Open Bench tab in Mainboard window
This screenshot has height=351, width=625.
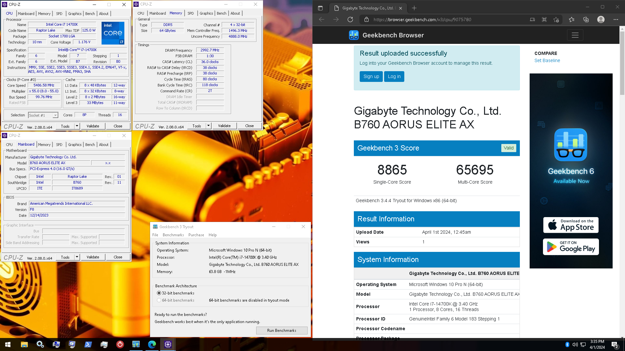point(90,145)
